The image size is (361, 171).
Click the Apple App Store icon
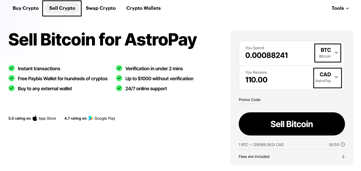coord(34,118)
